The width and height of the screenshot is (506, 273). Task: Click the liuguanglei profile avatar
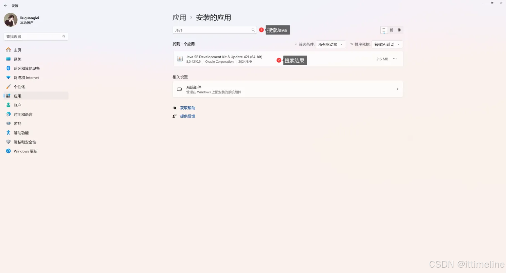point(11,20)
